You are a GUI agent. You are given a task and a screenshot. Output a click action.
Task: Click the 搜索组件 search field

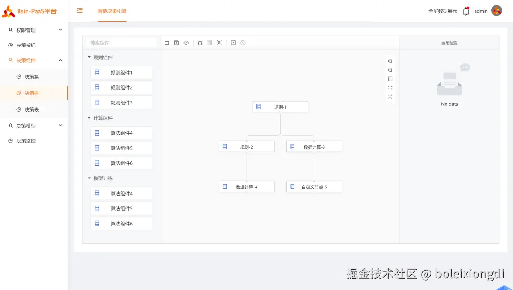tap(122, 43)
